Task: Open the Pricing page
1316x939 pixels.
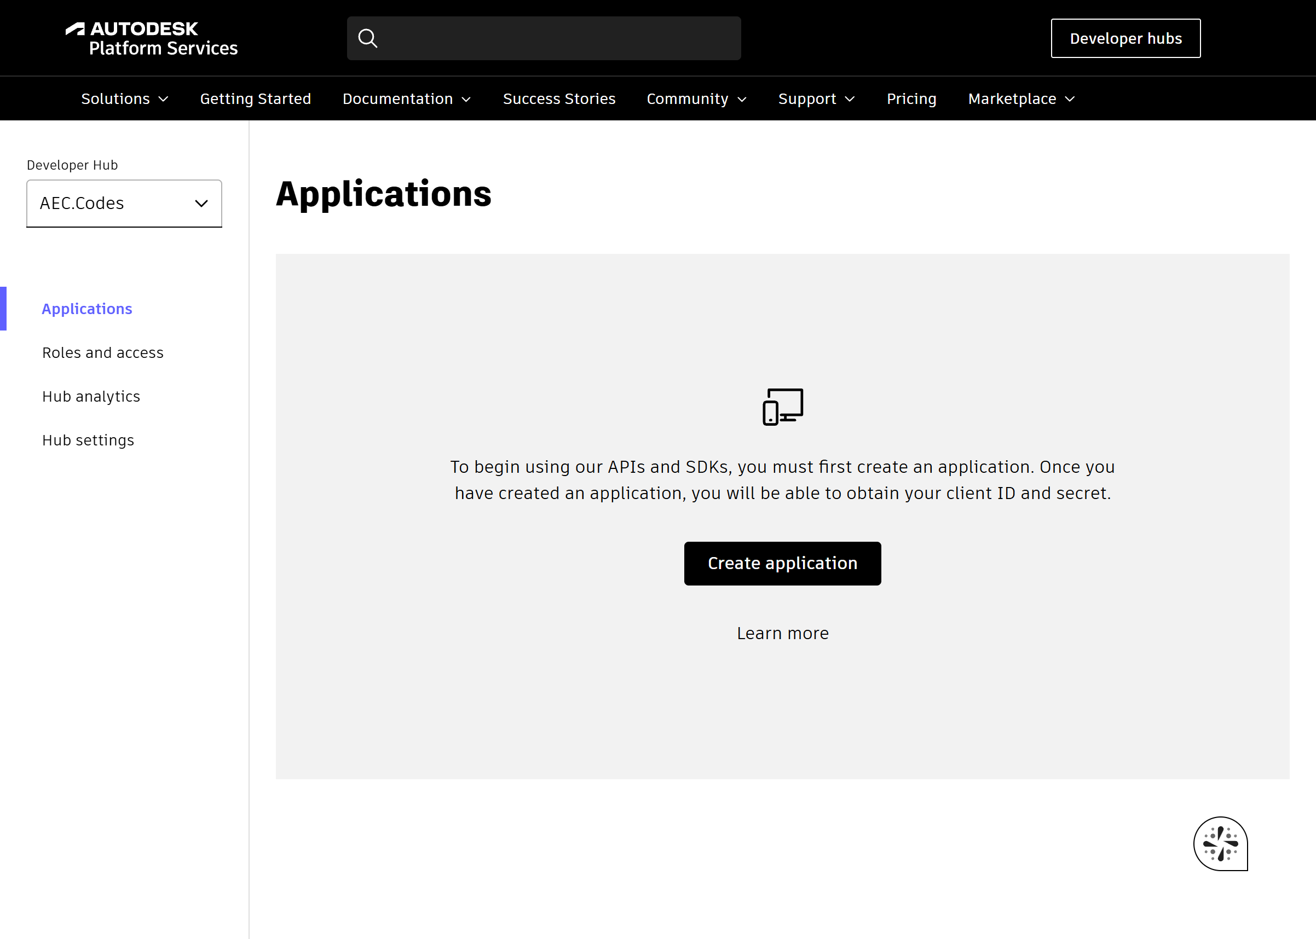Action: point(911,99)
